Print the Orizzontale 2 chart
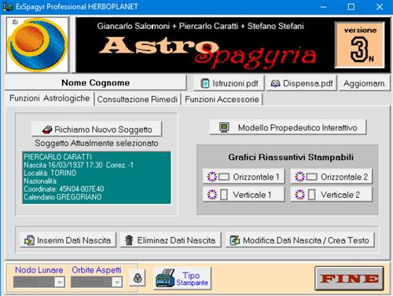 [x=331, y=177]
